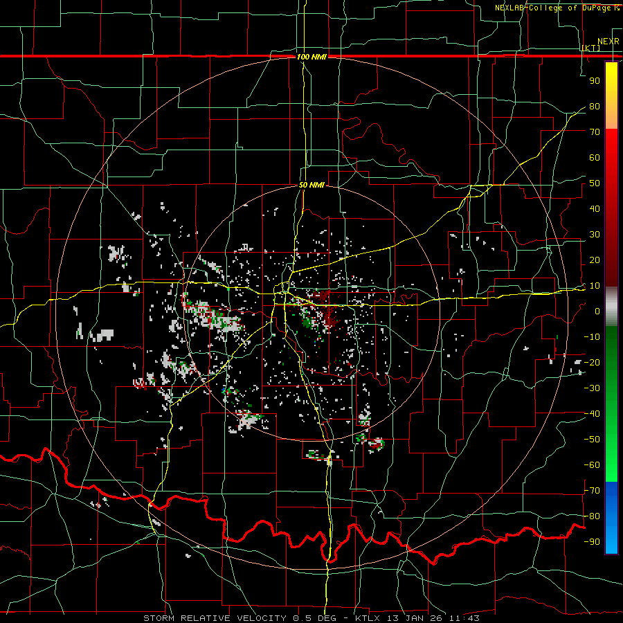Click the 20 value on velocity scale
The image size is (623, 623).
595,260
